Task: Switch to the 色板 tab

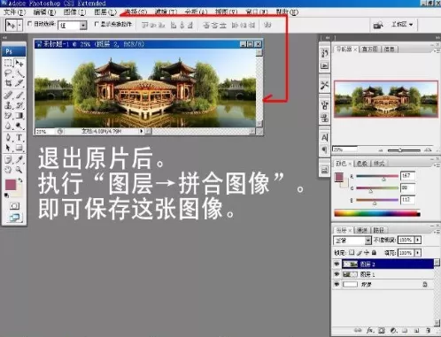Action: (361, 163)
